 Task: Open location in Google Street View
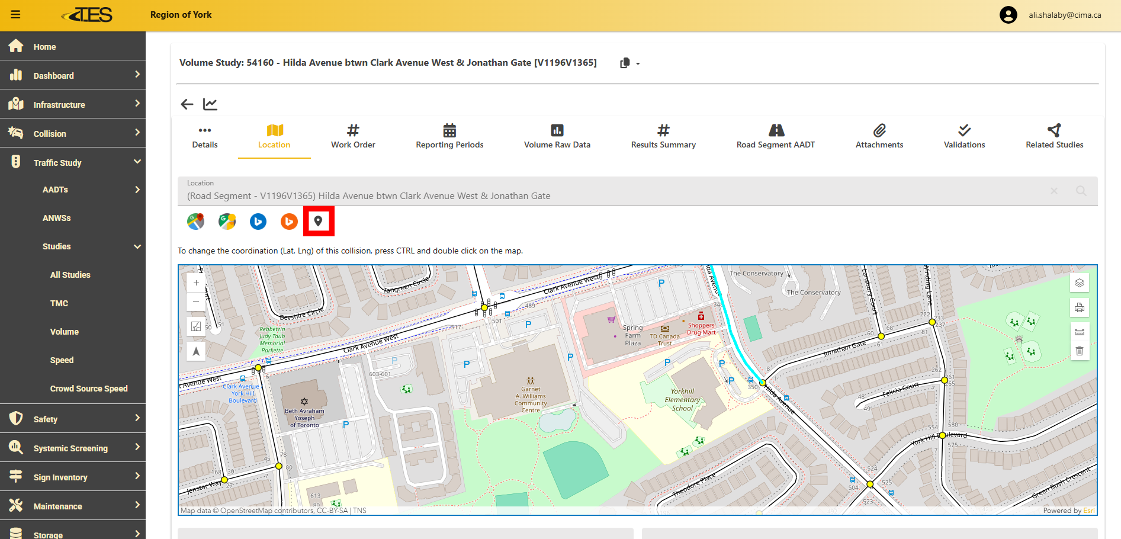click(x=227, y=222)
